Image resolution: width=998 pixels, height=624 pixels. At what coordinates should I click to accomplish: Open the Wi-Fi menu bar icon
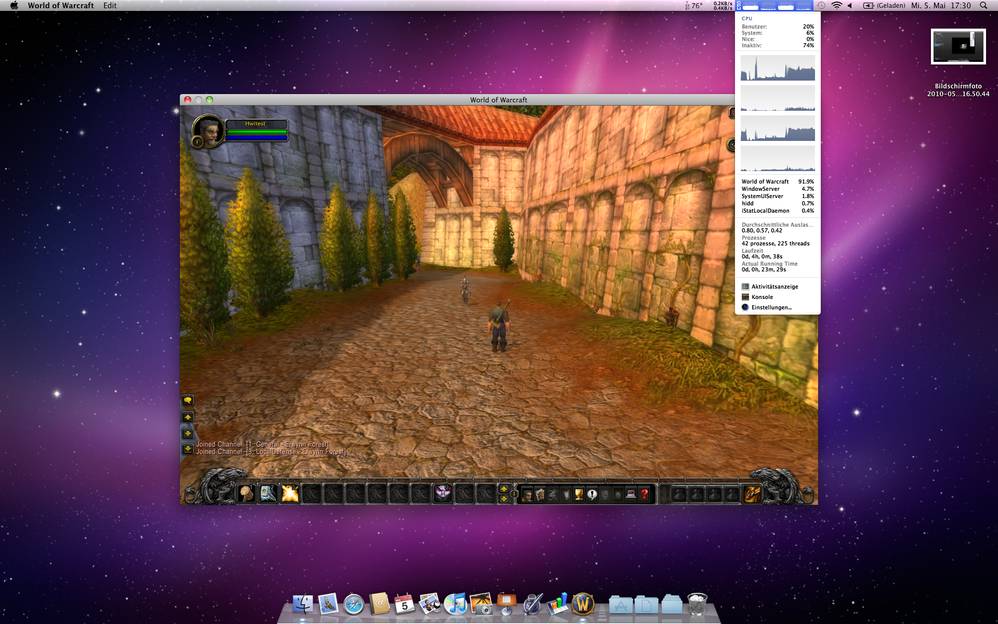coord(836,5)
